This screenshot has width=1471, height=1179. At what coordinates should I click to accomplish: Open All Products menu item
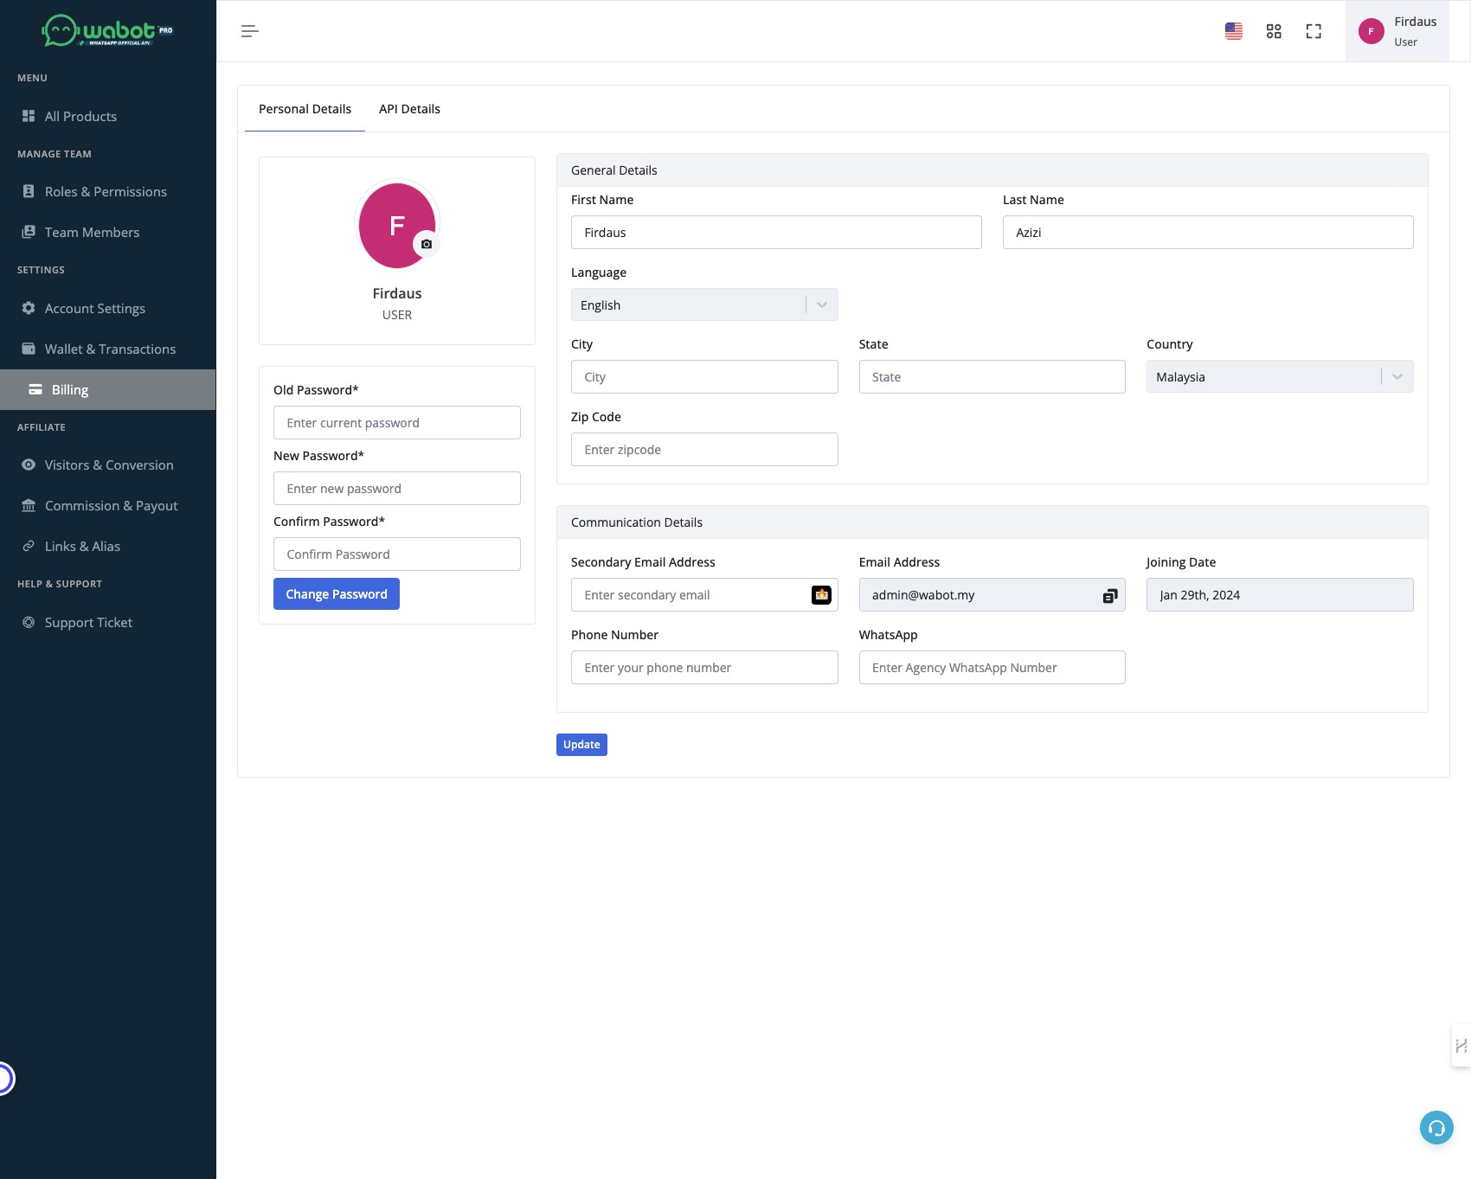pos(107,116)
